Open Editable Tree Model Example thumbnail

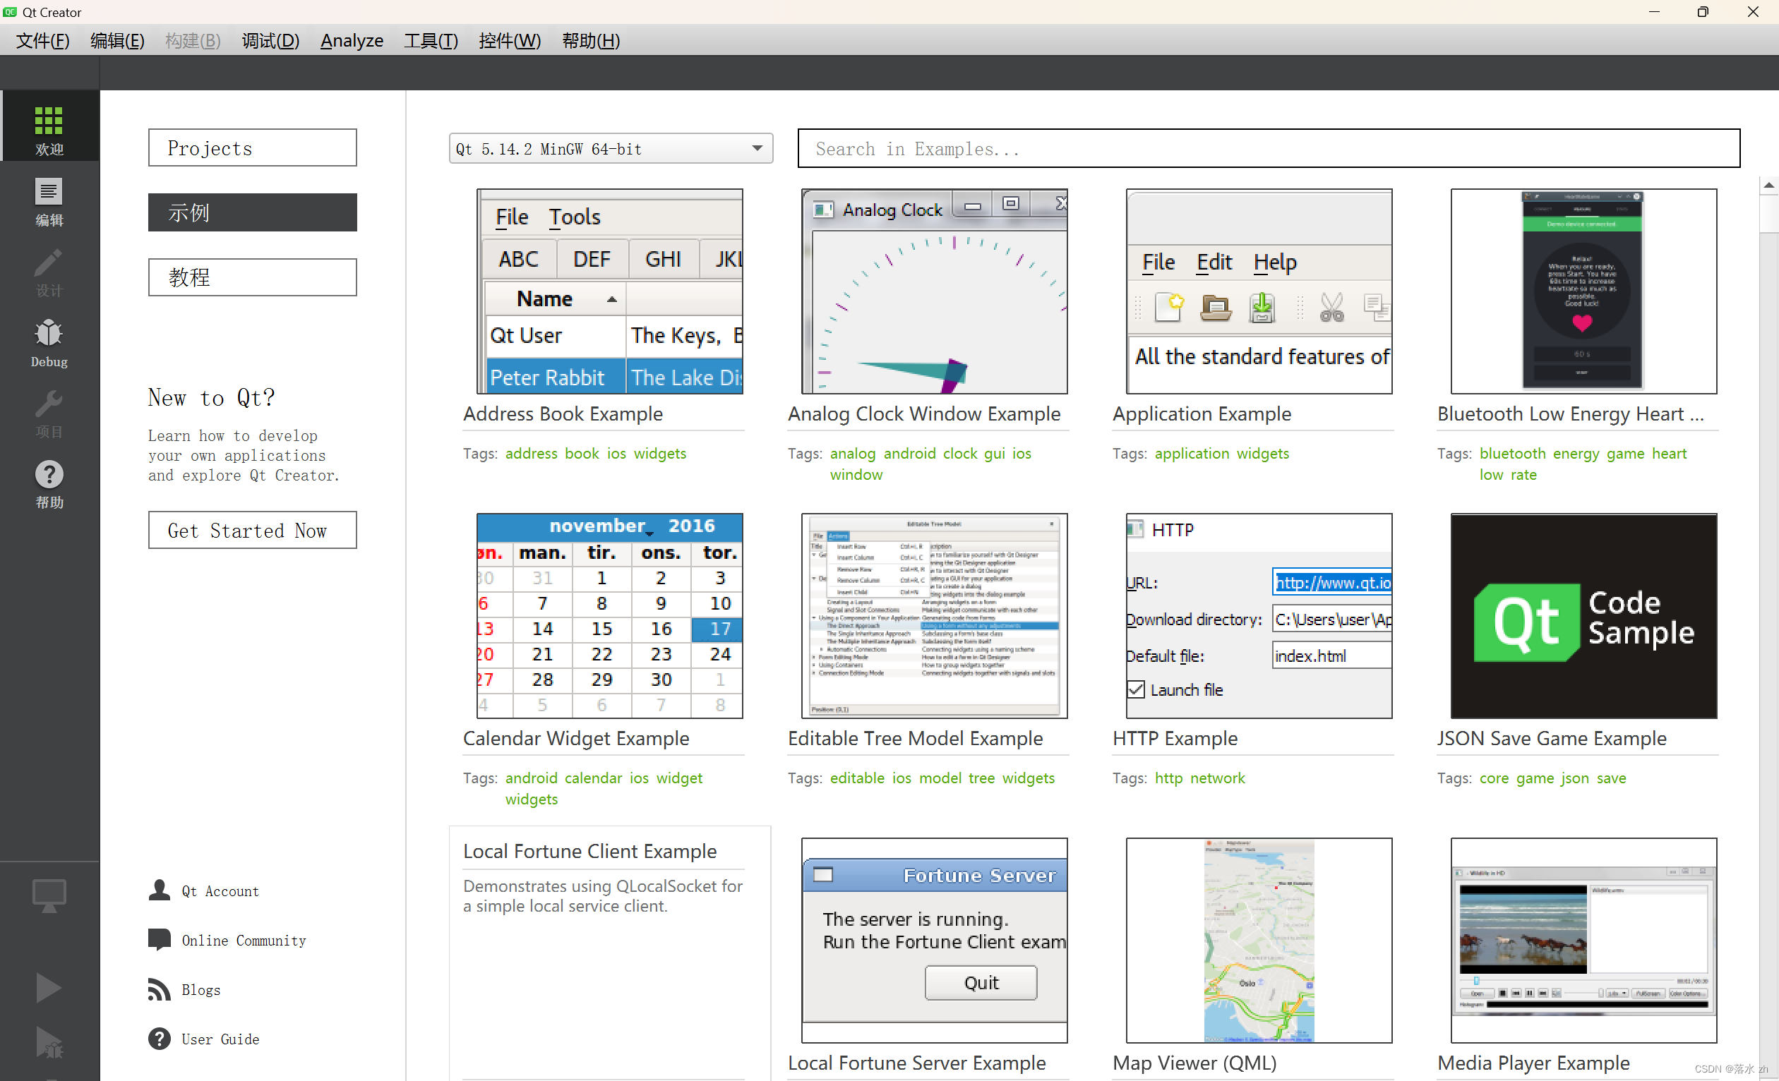click(934, 615)
